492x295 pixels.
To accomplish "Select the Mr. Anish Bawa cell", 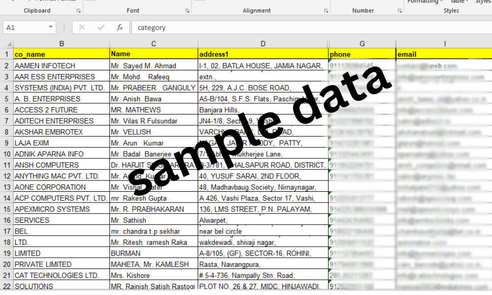I will coord(154,99).
